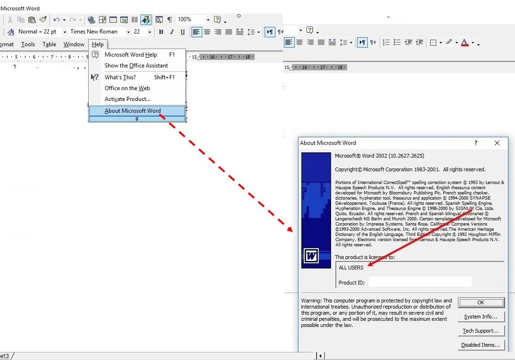
Task: Toggle the Drawing toolbar icon
Action: point(146,20)
